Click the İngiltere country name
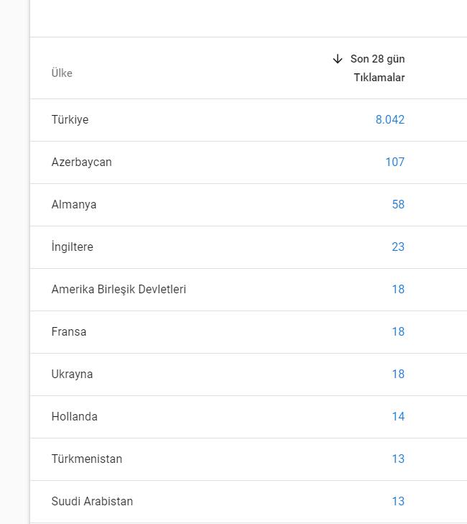Viewport: 467px width, 524px height. tap(72, 247)
